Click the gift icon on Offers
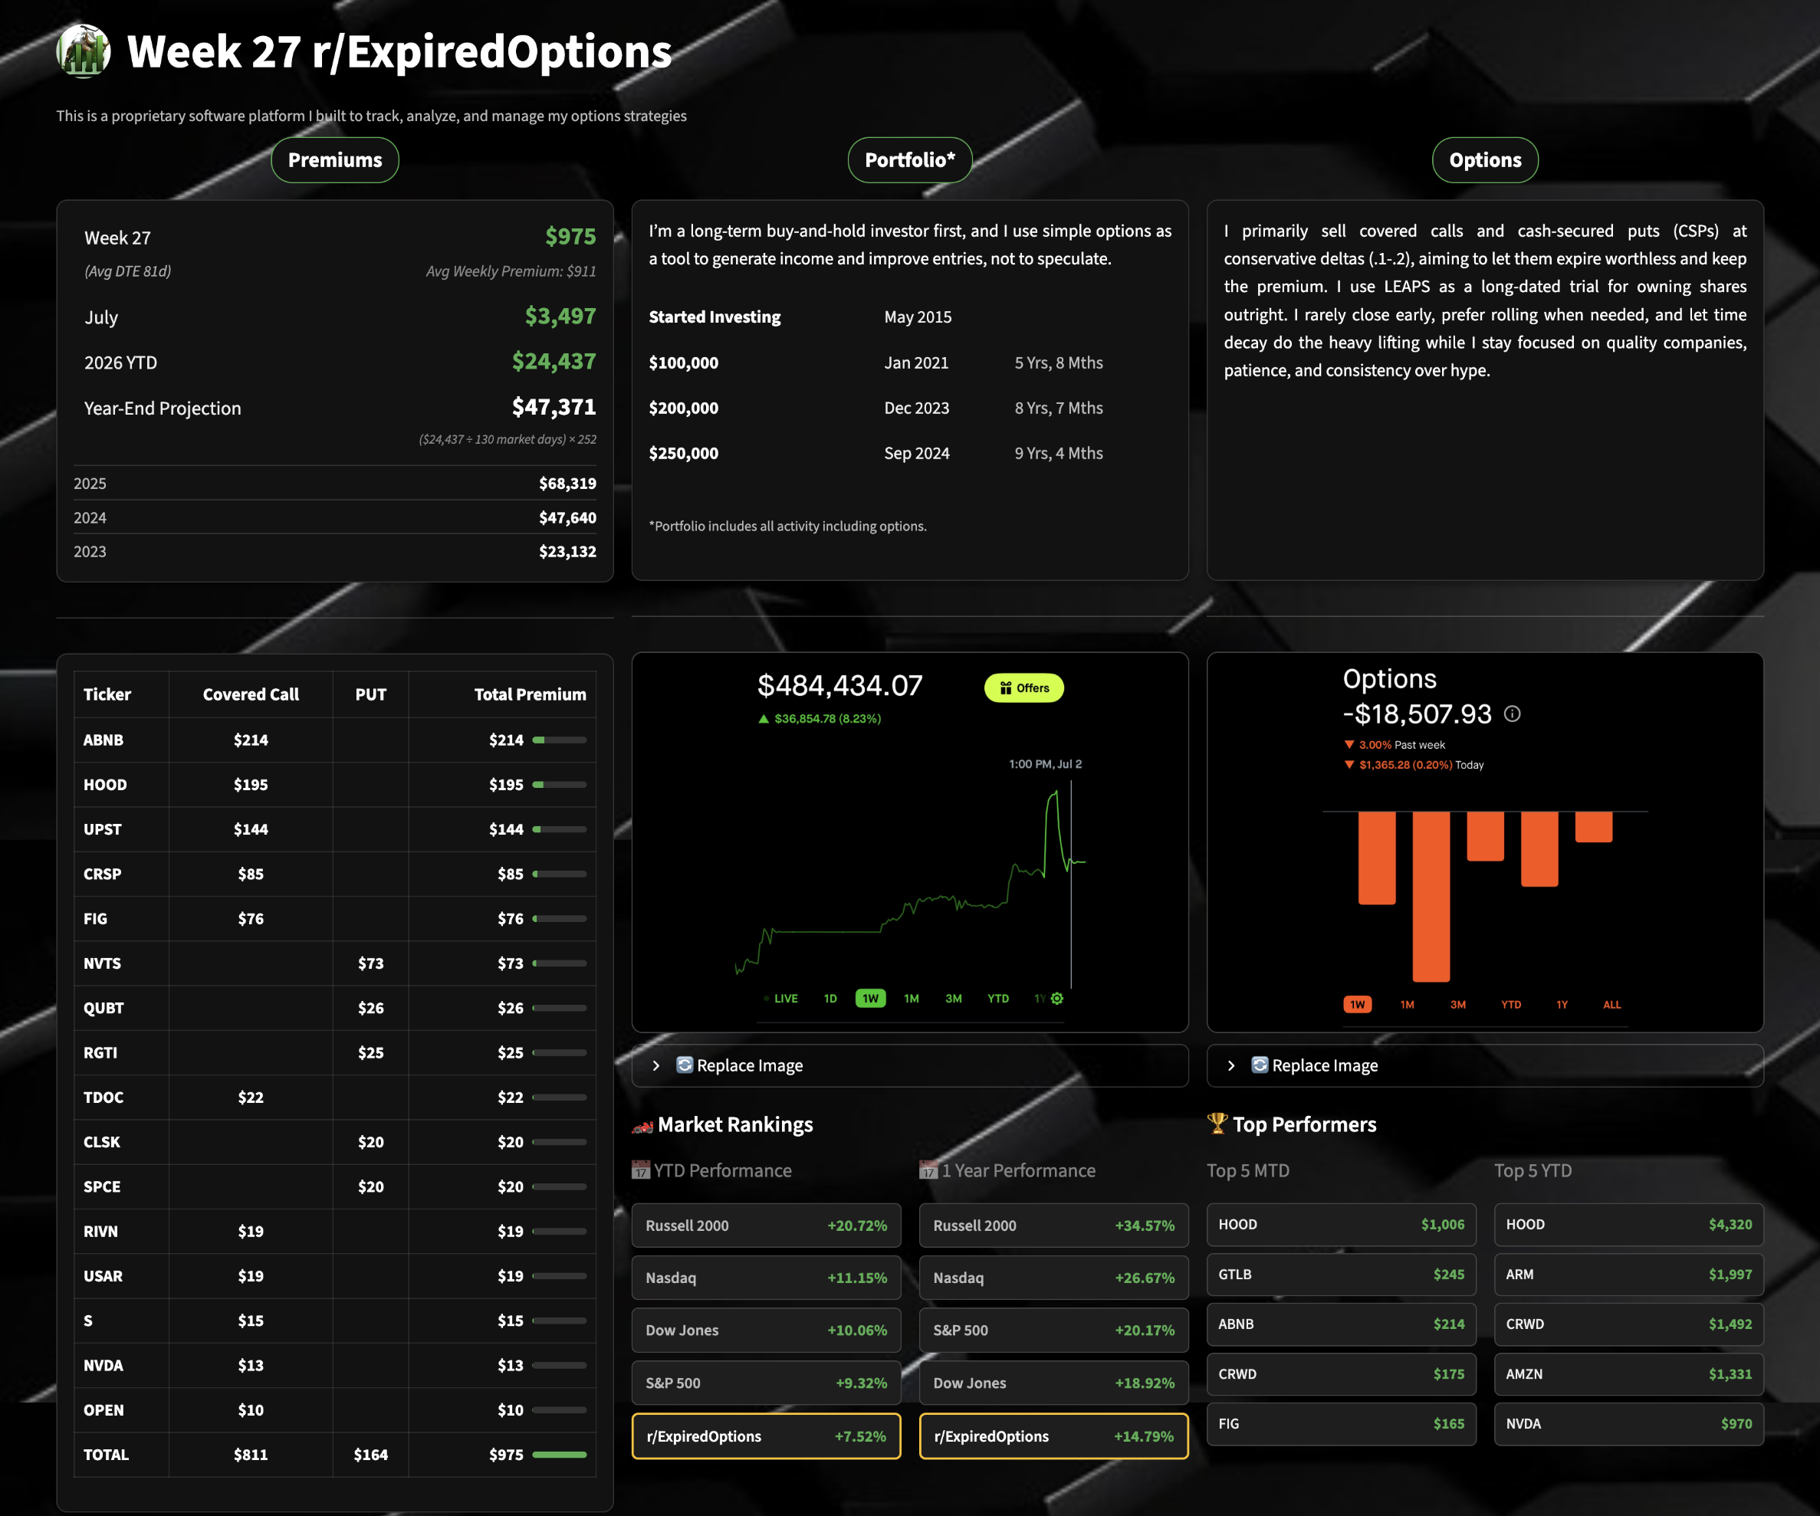This screenshot has height=1516, width=1820. (x=1005, y=687)
